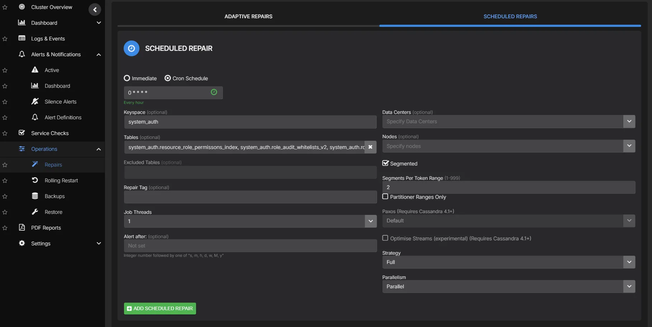
Task: Open PDF Reports from the sidebar
Action: (x=46, y=228)
